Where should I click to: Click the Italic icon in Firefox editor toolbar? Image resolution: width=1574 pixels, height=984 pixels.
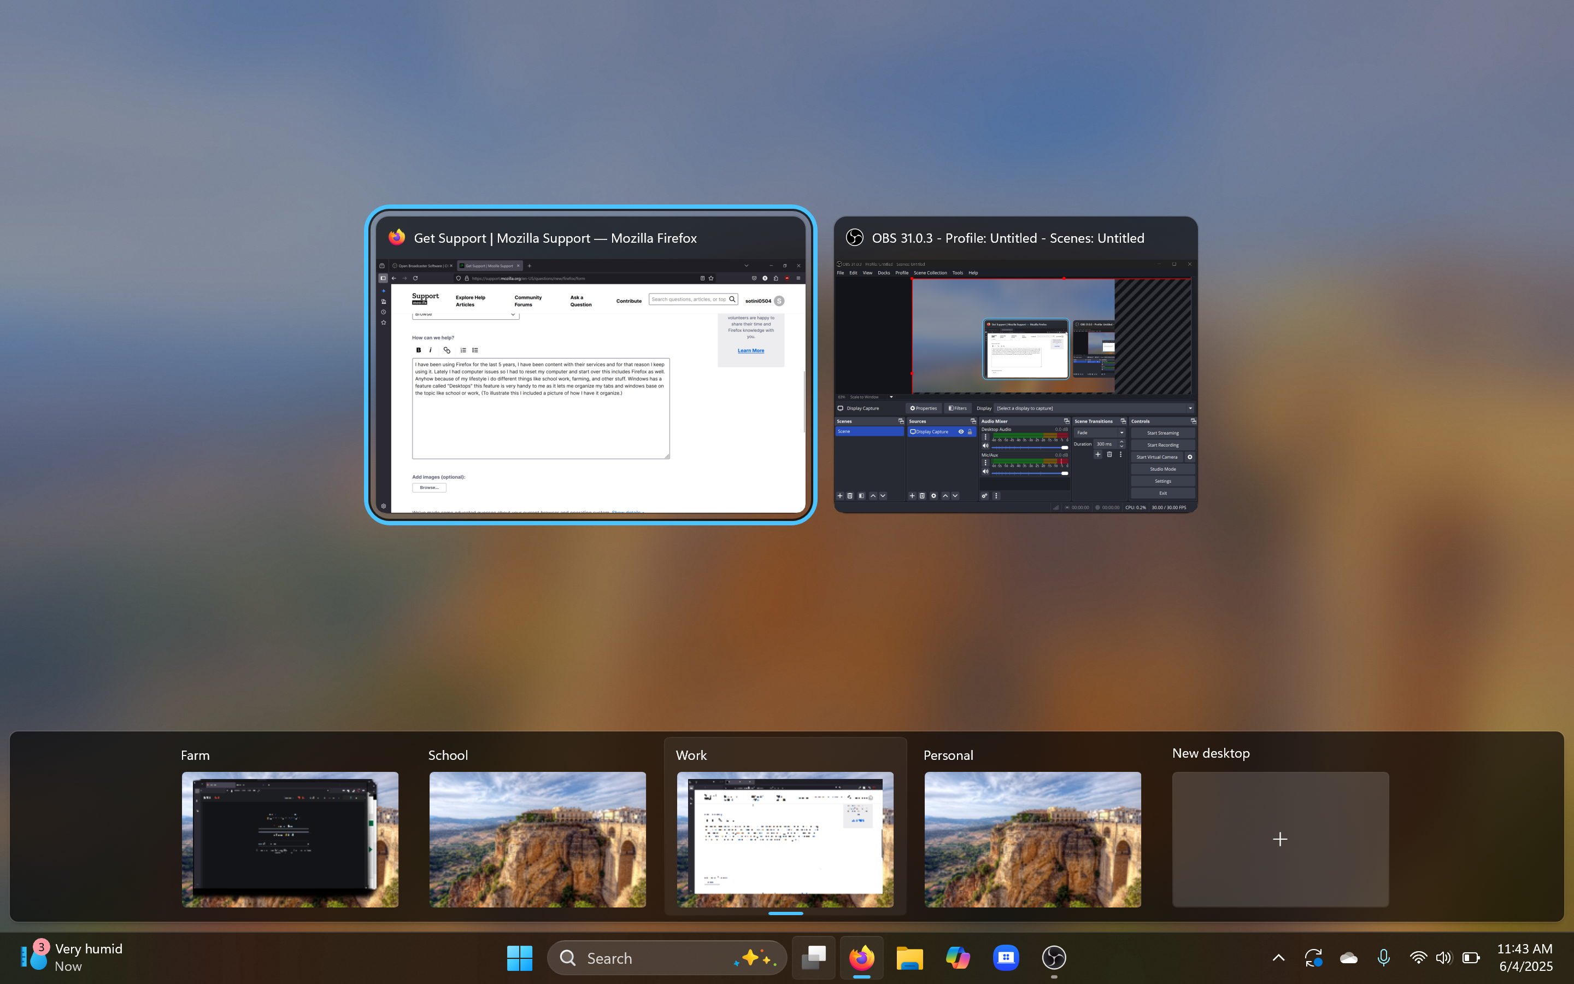click(431, 350)
